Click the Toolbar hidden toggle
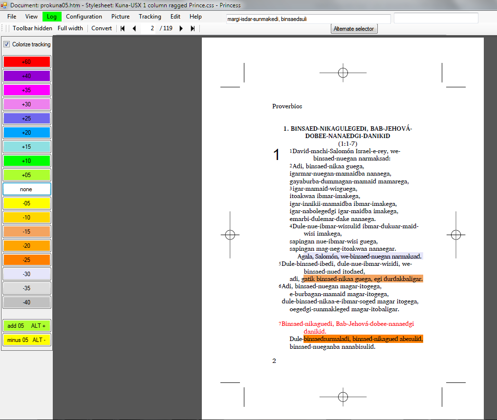Screen dimensions: 497x420 pyautogui.click(x=32, y=28)
